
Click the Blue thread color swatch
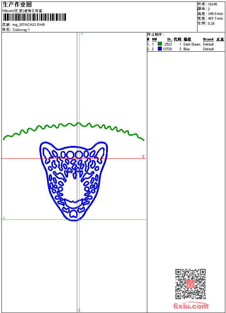coord(160,49)
